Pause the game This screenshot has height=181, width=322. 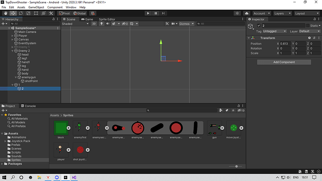(156, 13)
